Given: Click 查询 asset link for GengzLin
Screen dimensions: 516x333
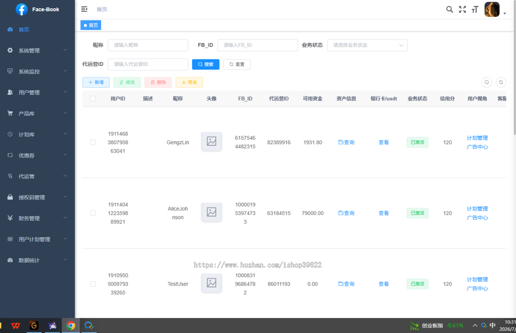Looking at the screenshot, I should 346,142.
